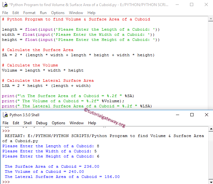Click the 'width = float(input(' code line
213x184 pixels.
[x=78, y=34]
